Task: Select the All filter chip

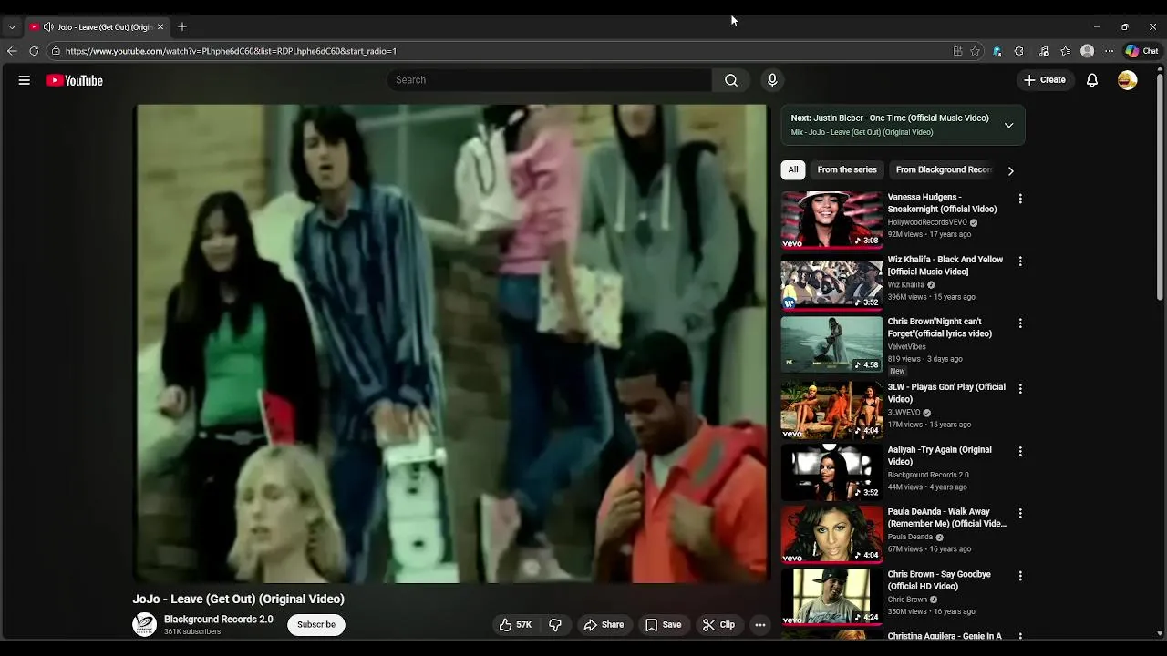Action: [x=793, y=169]
